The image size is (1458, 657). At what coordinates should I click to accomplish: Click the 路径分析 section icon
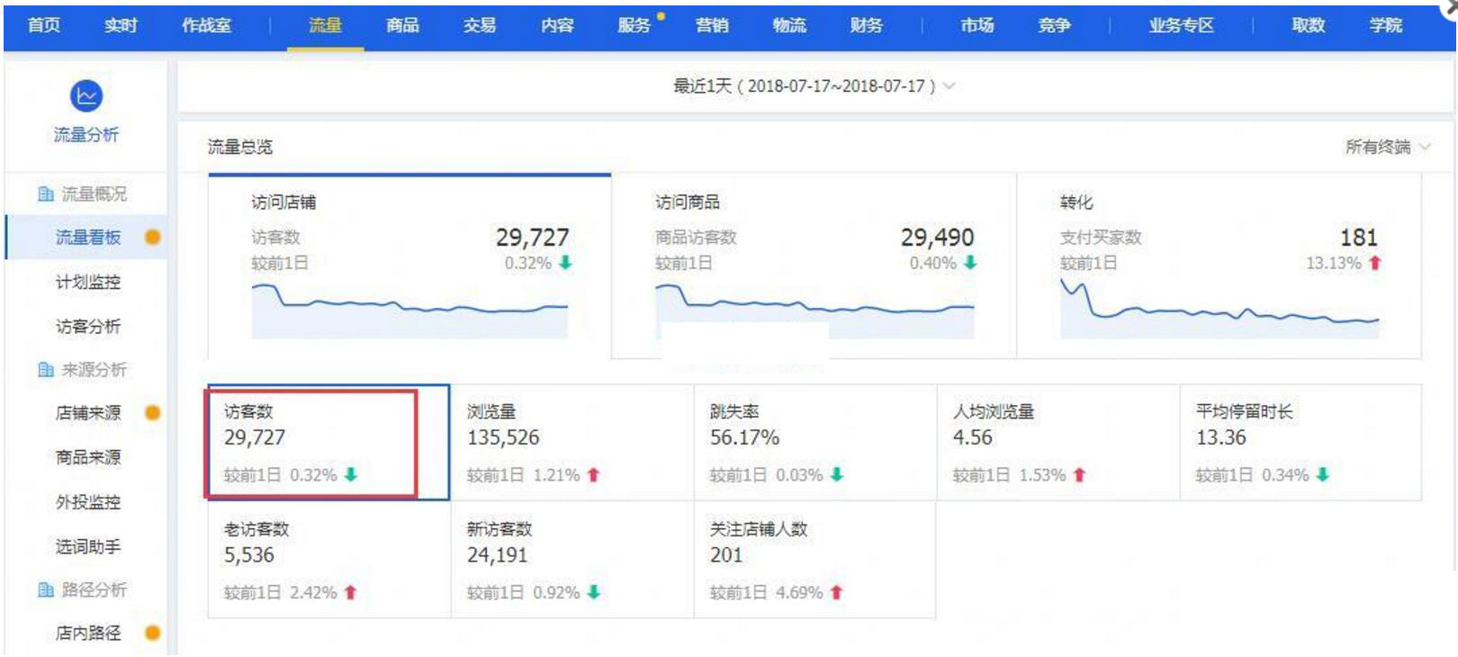(x=45, y=589)
